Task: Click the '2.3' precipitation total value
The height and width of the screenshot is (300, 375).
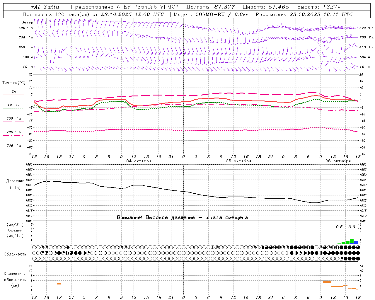Action: tap(352, 227)
